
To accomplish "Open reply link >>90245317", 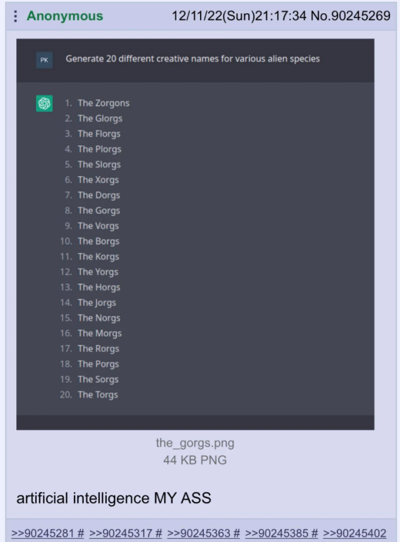I will point(121,533).
